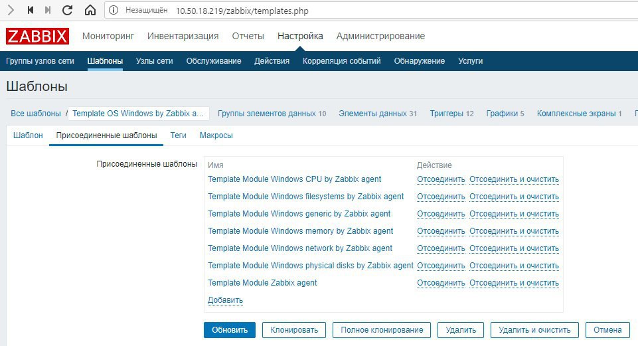
Task: Click Отсоединить for Windows generic template
Action: click(441, 214)
